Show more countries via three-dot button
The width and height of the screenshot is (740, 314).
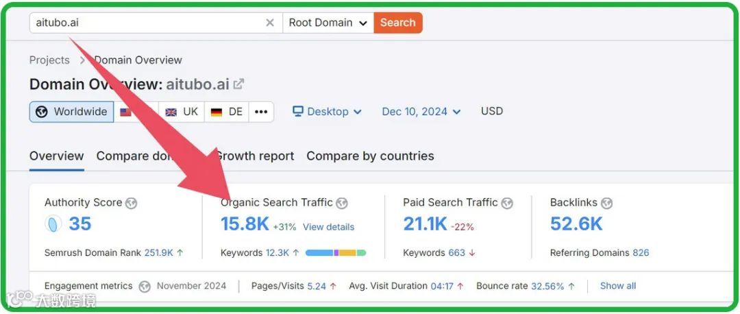pyautogui.click(x=261, y=112)
